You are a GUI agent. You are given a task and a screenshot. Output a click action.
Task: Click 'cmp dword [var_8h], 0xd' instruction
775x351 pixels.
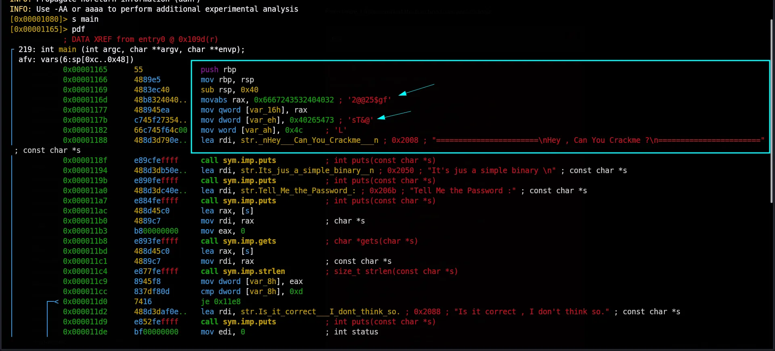(x=252, y=292)
